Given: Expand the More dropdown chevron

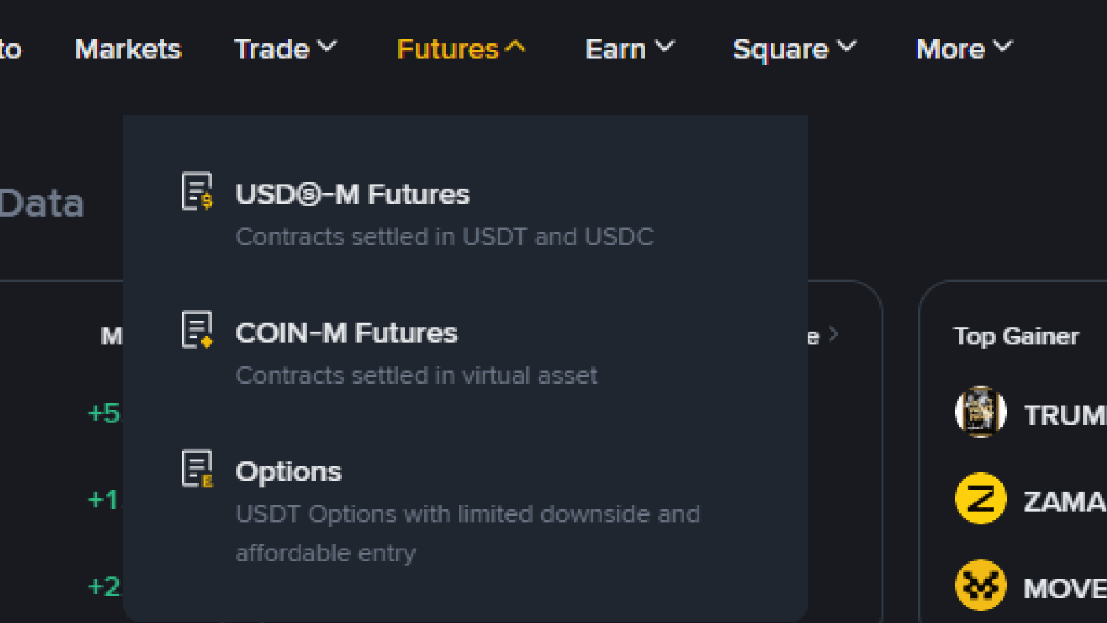Looking at the screenshot, I should click(x=1003, y=46).
